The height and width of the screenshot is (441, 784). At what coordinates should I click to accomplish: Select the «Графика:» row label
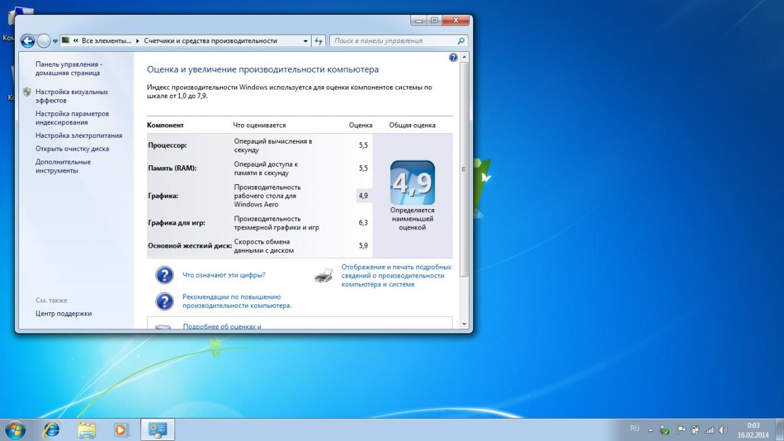pyautogui.click(x=163, y=195)
